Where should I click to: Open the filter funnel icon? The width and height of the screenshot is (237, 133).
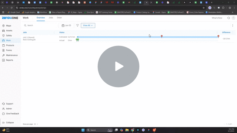coord(77,25)
